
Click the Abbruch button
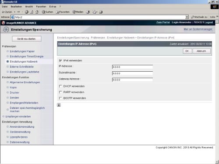(x=201, y=51)
